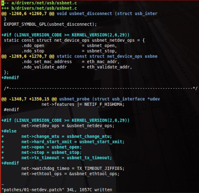Click the "net->watchdog_timeo = TX_TIMEOUT_JIFFIES;" line

73,168
